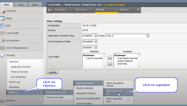Move log profile to Available with >> button
187x106 pixels.
pos(110,64)
